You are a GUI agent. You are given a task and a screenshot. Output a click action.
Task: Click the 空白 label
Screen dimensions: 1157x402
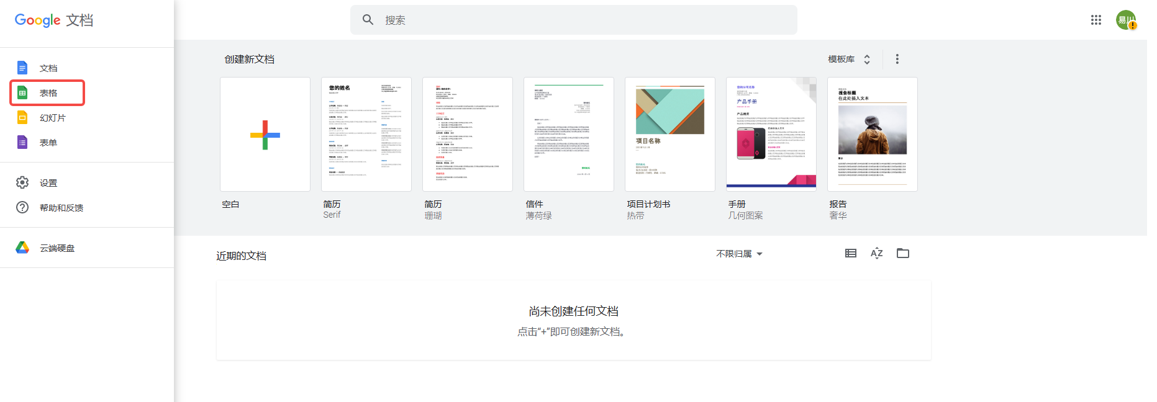pos(230,204)
